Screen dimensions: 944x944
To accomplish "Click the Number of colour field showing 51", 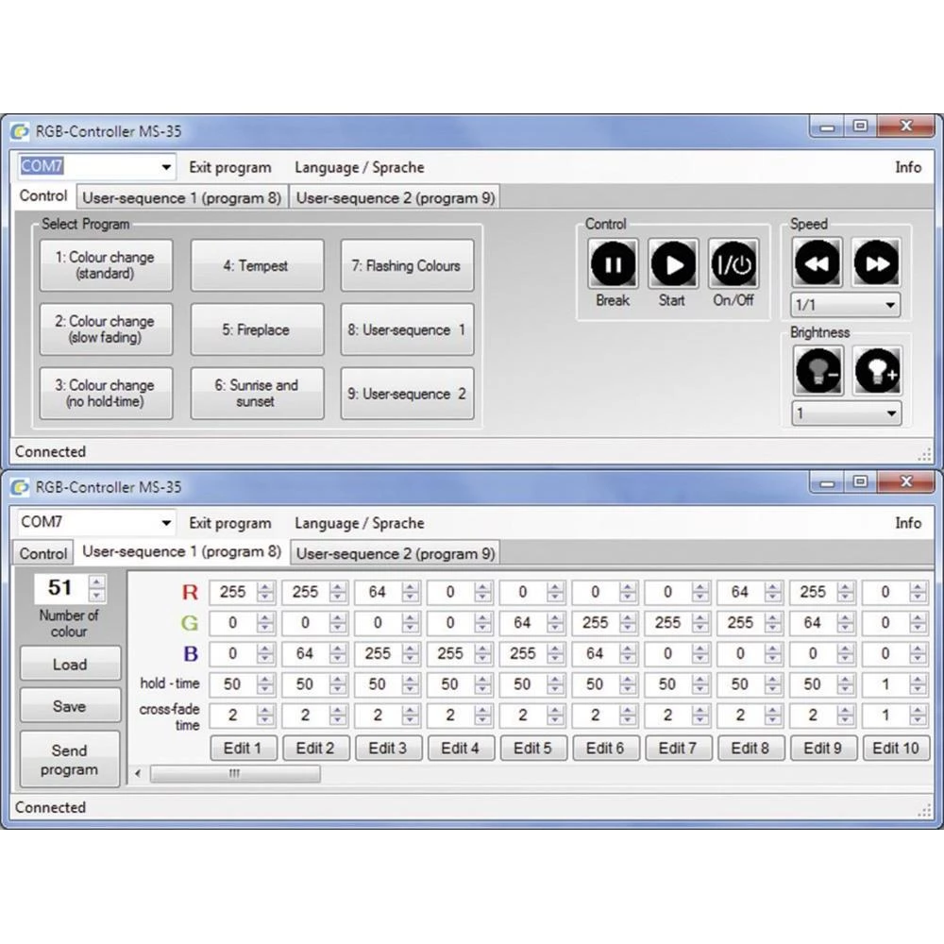I will point(60,588).
